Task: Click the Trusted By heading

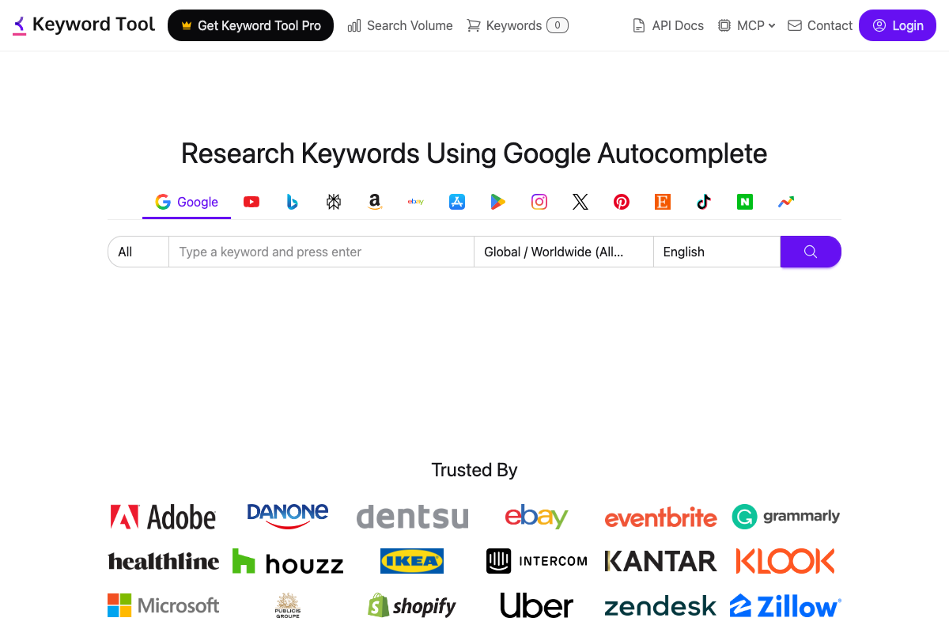Action: pos(475,470)
